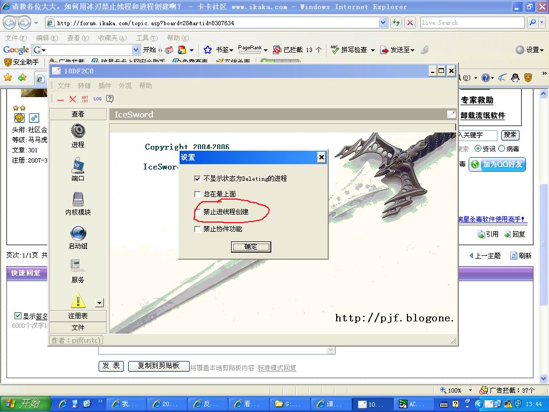Click the GDT/IDT icon in IceSword toolbar

[x=85, y=99]
